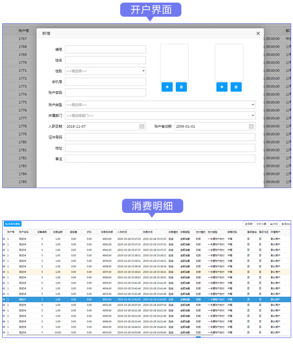Click the 手机号 input field
The width and height of the screenshot is (293, 352).
105,82
